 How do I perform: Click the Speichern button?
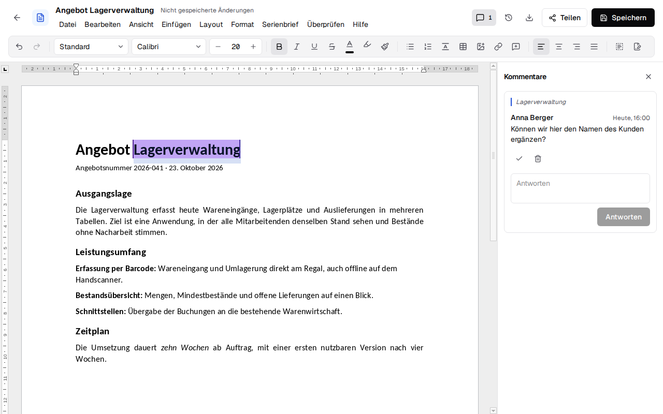(x=623, y=18)
